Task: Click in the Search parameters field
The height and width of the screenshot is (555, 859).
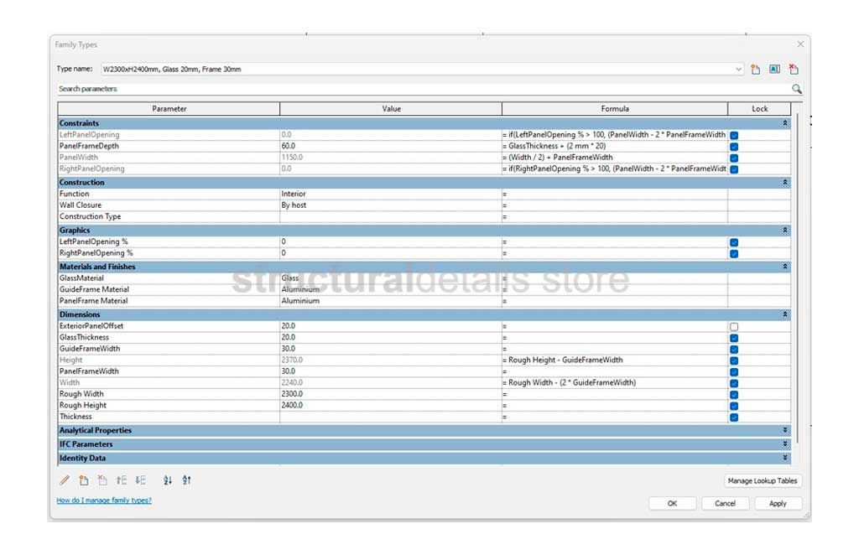Action: click(x=419, y=89)
